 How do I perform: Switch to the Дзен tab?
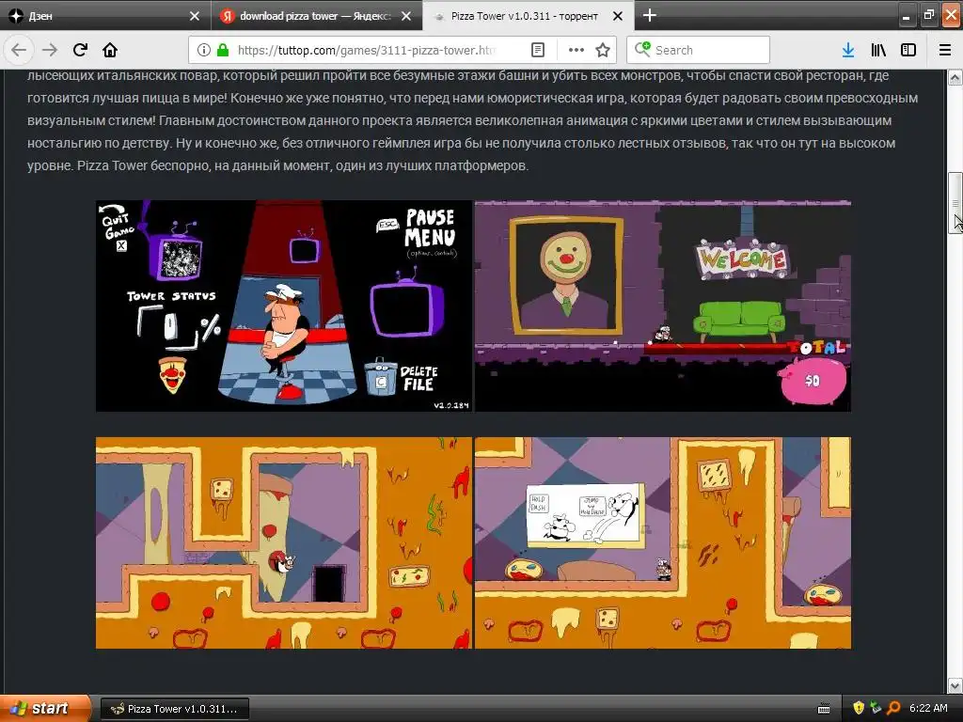pos(105,16)
